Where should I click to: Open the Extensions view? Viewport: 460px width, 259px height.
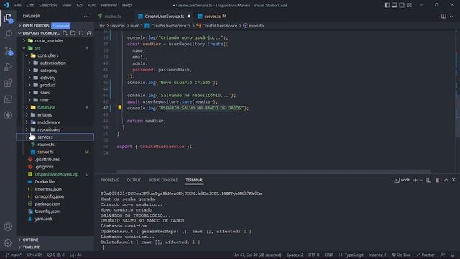[x=8, y=83]
